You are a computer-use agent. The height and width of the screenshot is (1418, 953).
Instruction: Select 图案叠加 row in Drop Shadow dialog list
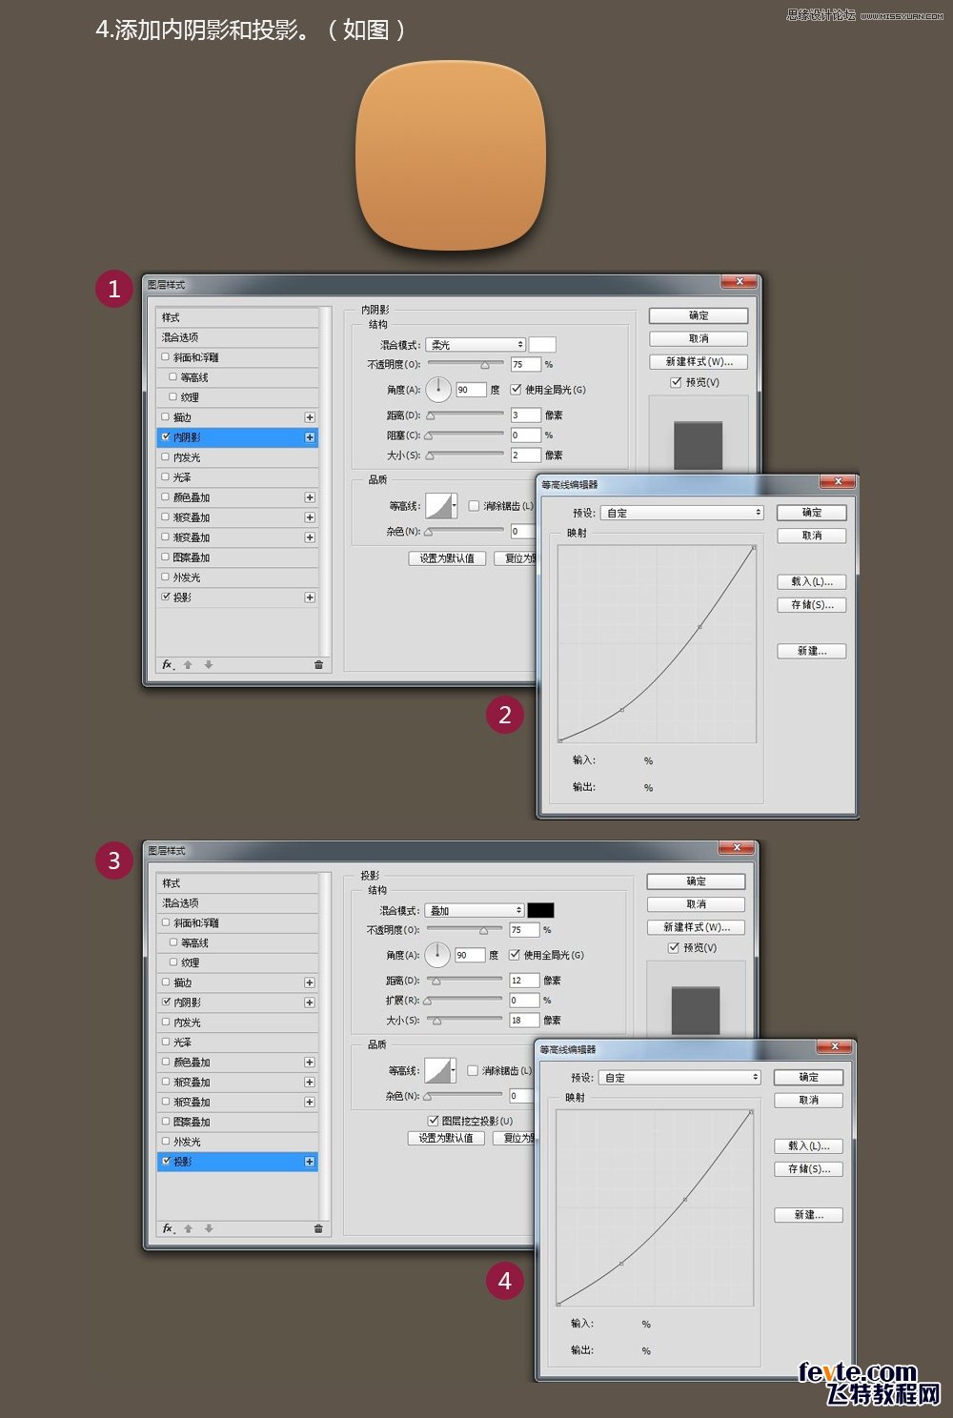point(237,1122)
